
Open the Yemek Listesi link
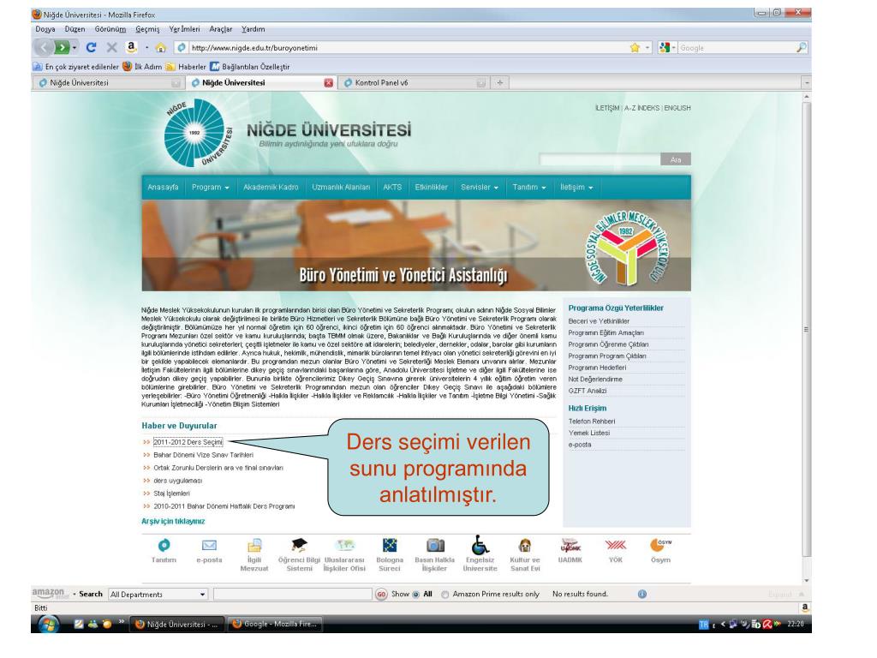589,433
